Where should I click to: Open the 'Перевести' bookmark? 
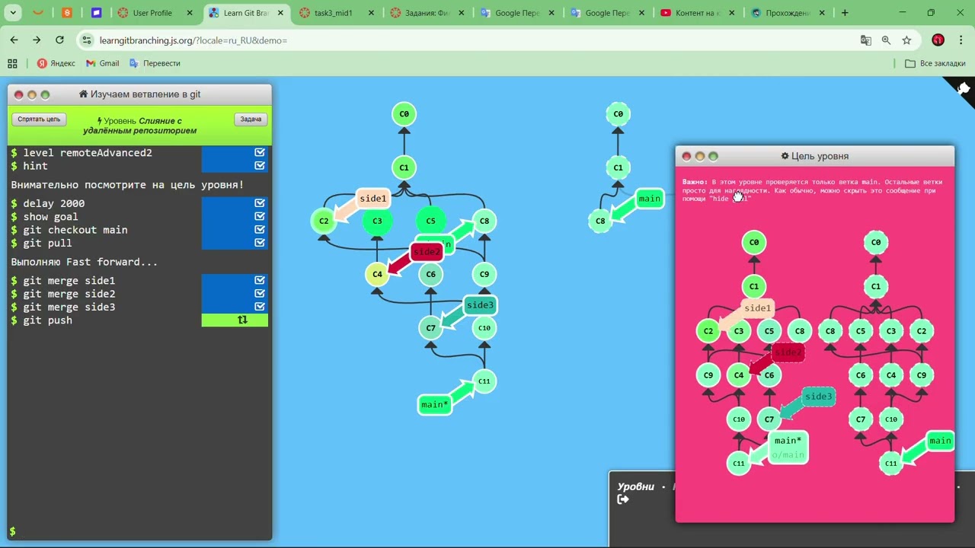[155, 63]
